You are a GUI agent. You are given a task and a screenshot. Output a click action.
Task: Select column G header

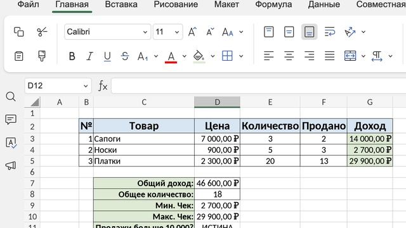point(370,102)
